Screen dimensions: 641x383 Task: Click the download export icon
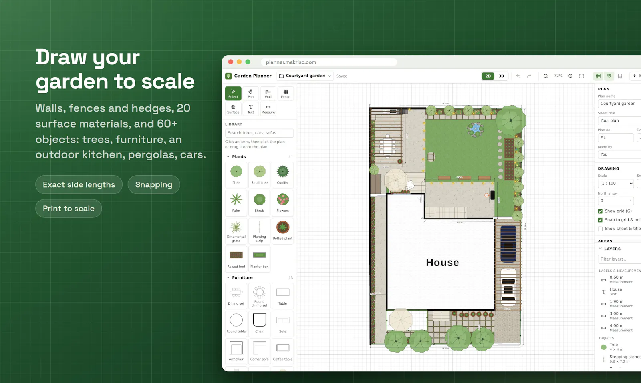635,76
